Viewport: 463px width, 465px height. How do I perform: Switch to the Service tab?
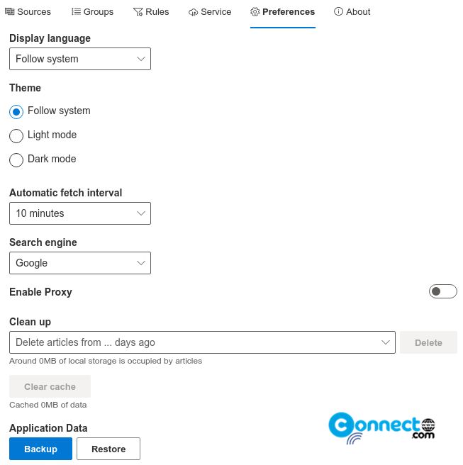click(x=210, y=12)
